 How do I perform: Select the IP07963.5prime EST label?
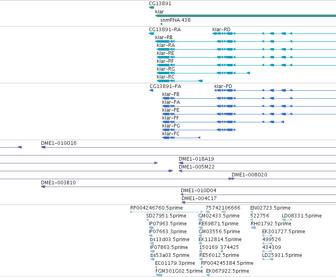[x=167, y=224]
